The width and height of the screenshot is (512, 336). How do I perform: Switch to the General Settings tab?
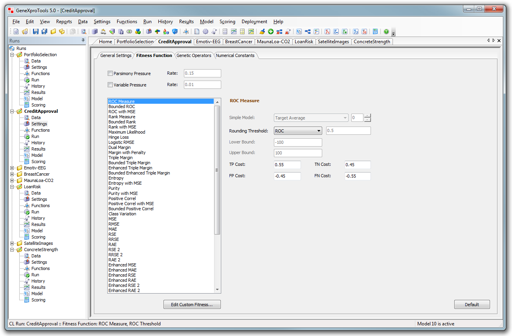point(116,55)
